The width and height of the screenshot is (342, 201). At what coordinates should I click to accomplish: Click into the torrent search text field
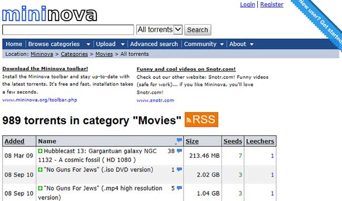(68, 29)
